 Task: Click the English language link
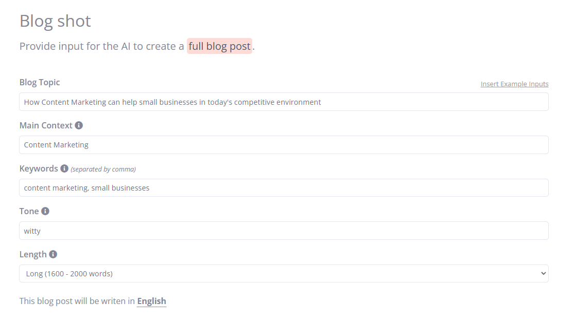(151, 301)
